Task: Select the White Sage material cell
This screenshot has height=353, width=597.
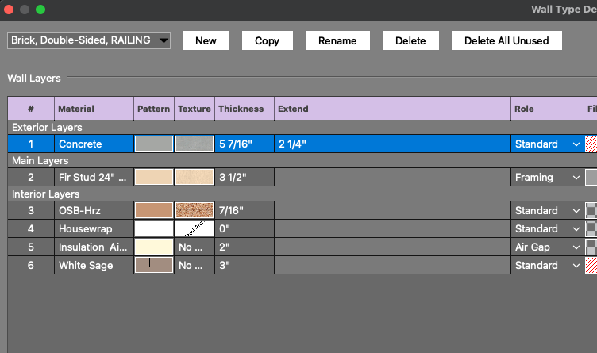Action: (94, 265)
